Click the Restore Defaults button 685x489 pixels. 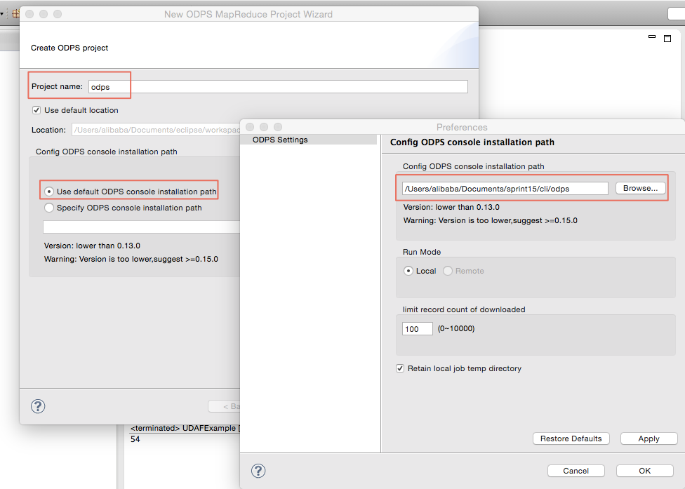pos(571,438)
